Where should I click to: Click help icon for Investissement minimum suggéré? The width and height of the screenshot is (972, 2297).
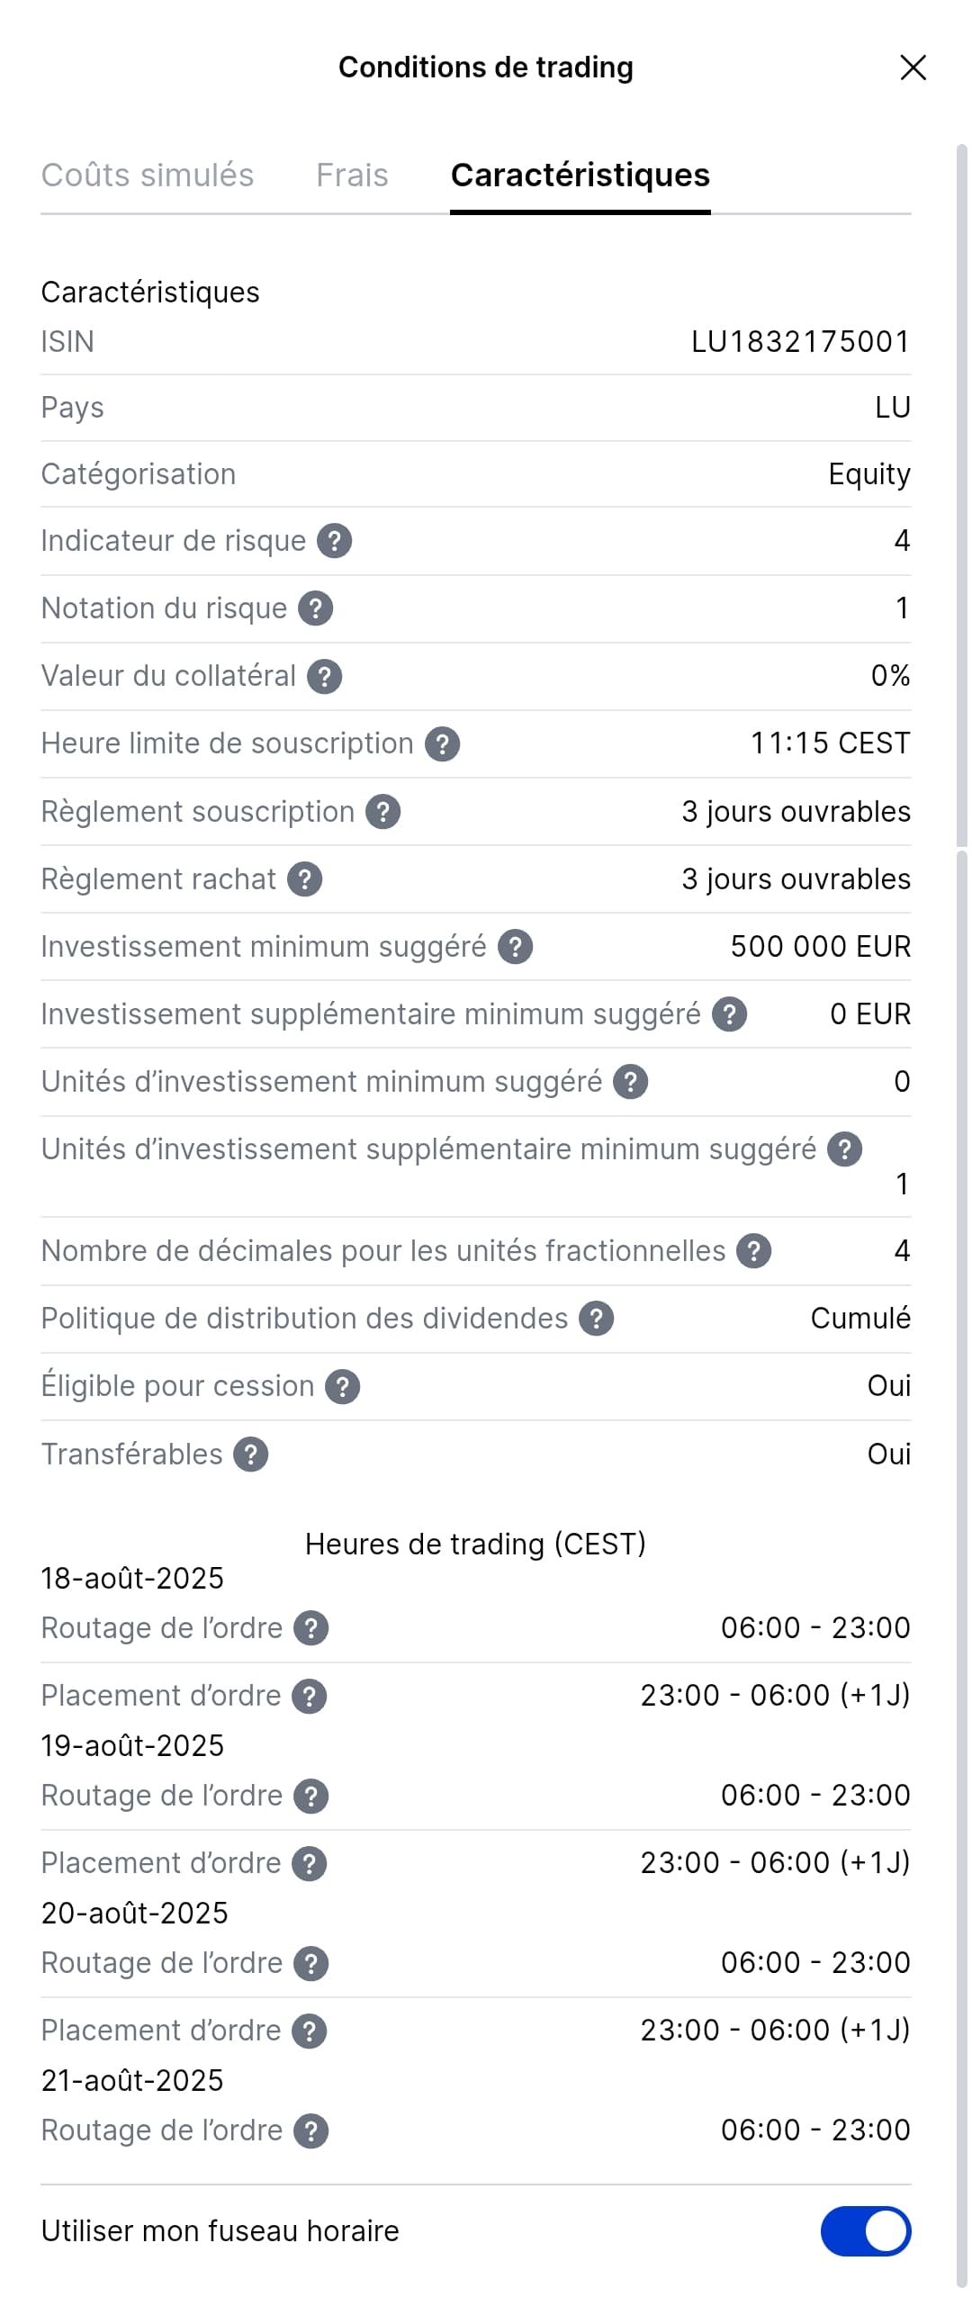point(515,947)
